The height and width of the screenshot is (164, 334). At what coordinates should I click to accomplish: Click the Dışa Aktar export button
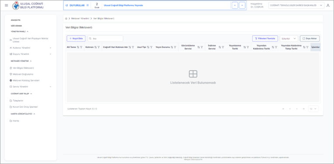click(x=310, y=38)
